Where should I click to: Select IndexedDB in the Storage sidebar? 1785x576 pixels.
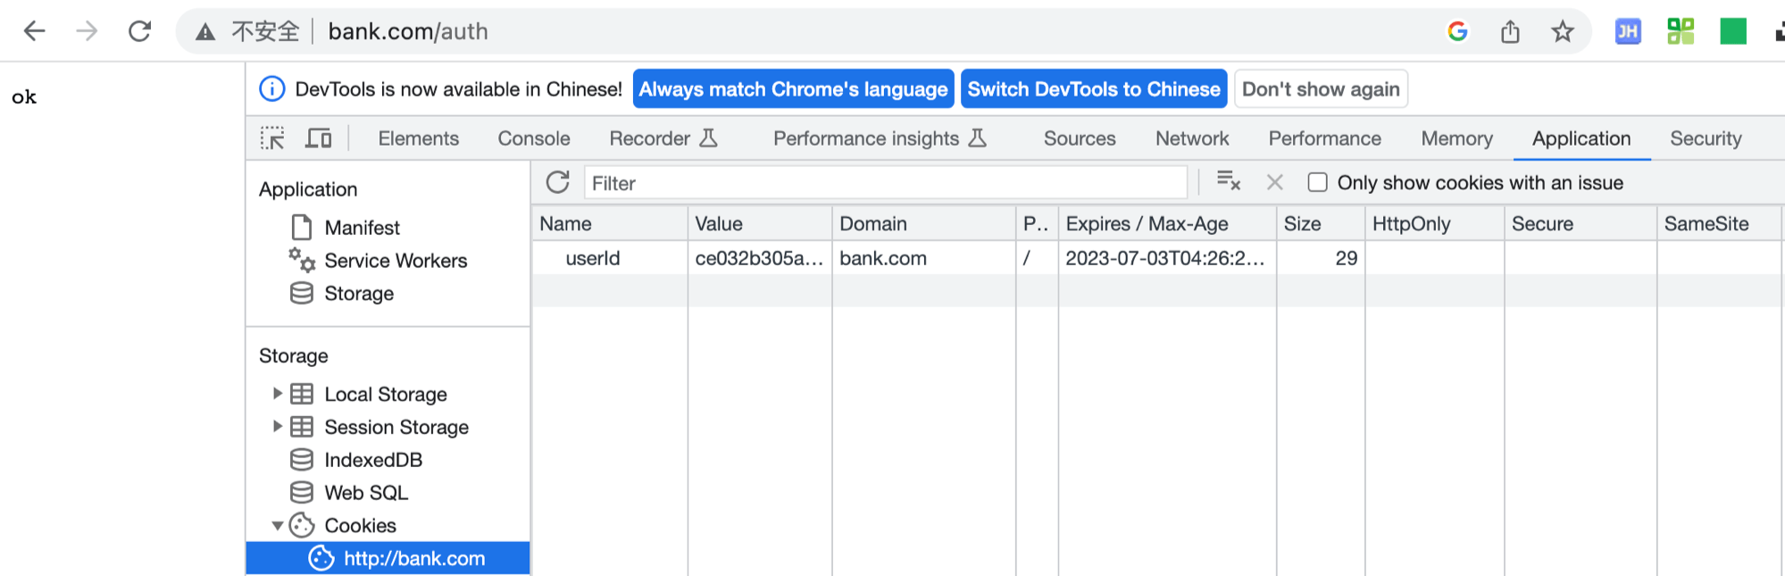coord(372,460)
